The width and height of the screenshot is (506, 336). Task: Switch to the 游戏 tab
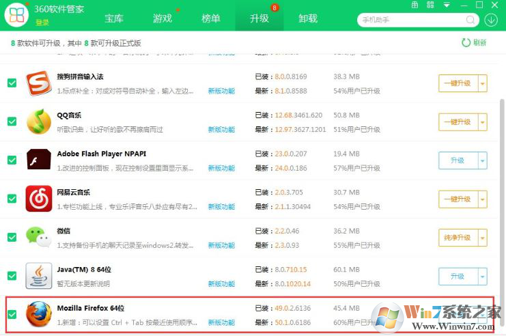pos(163,18)
